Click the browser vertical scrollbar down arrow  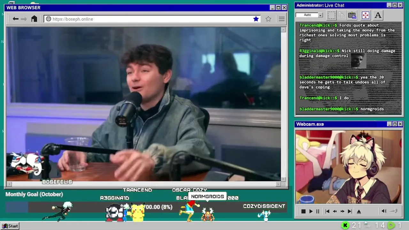[x=283, y=179]
